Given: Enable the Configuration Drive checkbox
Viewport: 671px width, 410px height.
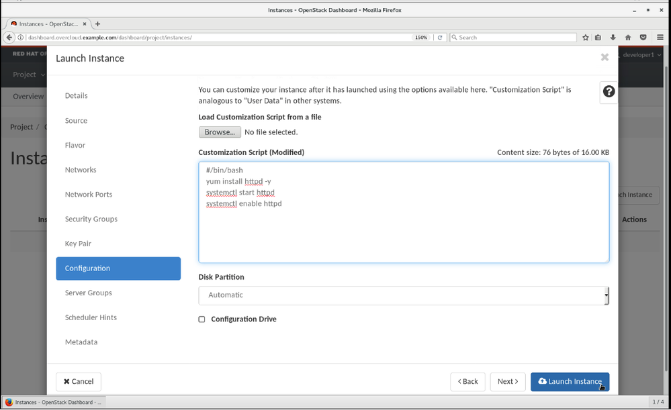Looking at the screenshot, I should tap(202, 319).
